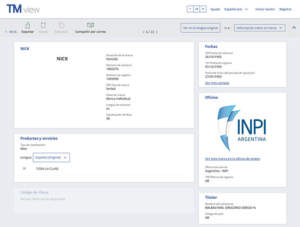
Task: Collapse the toolbar with double chevron
Action: [294, 28]
